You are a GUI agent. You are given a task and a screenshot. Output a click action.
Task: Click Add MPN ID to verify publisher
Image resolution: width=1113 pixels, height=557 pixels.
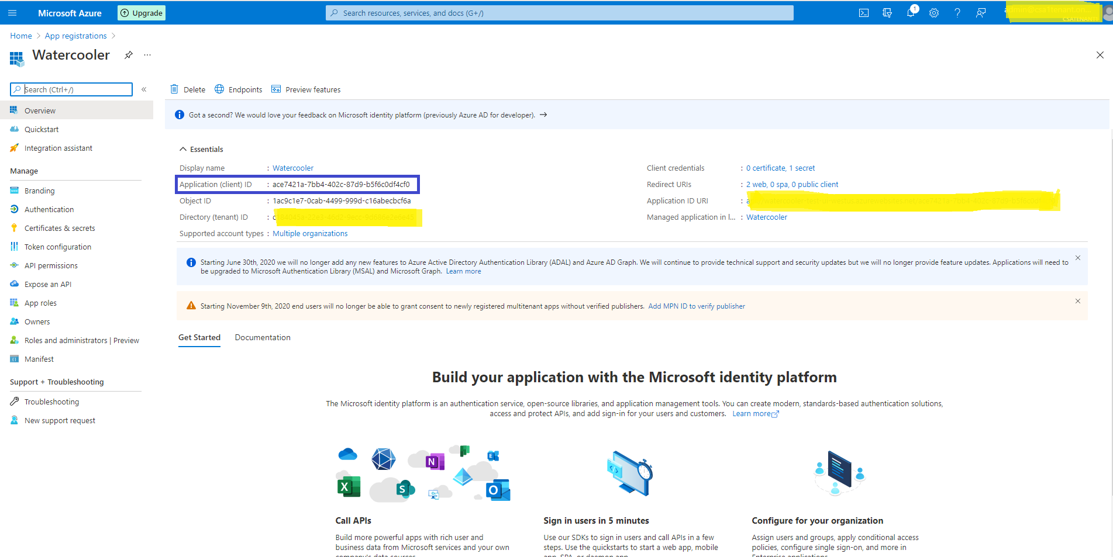(x=697, y=306)
